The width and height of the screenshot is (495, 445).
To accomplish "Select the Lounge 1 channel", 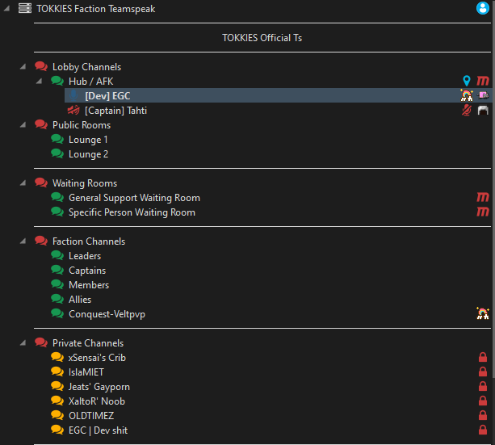I will click(88, 140).
